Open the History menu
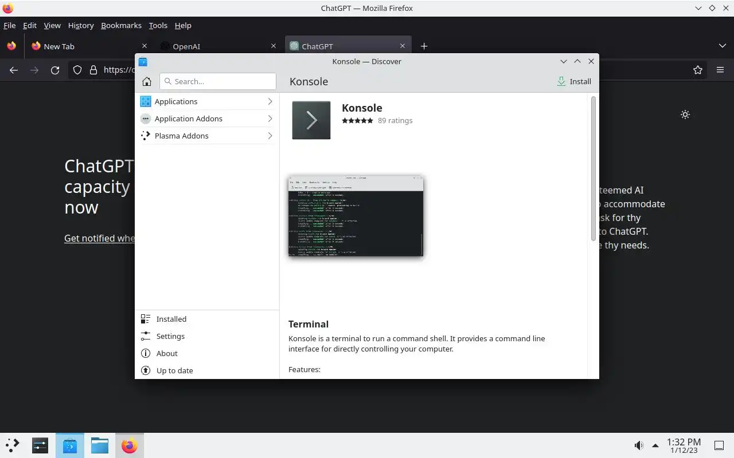The width and height of the screenshot is (734, 458). [81, 25]
